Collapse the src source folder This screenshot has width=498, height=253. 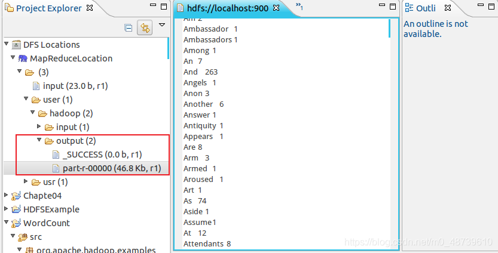(x=13, y=235)
